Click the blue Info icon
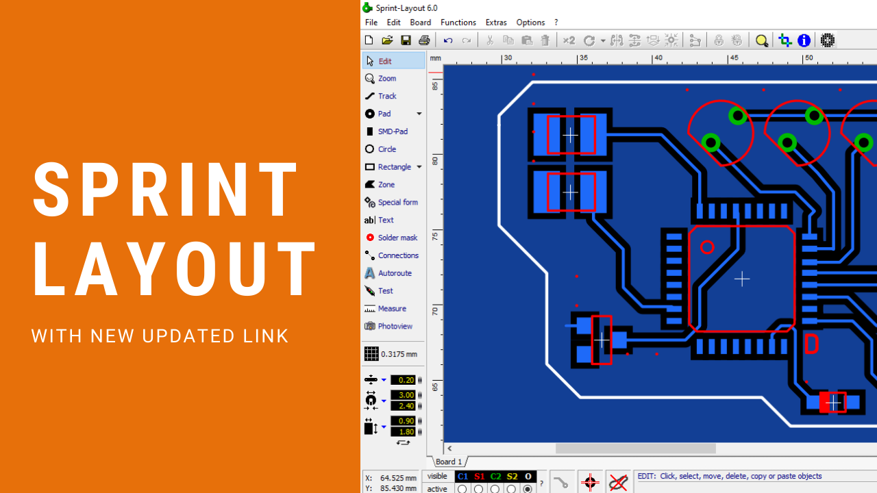The width and height of the screenshot is (877, 493). (804, 40)
